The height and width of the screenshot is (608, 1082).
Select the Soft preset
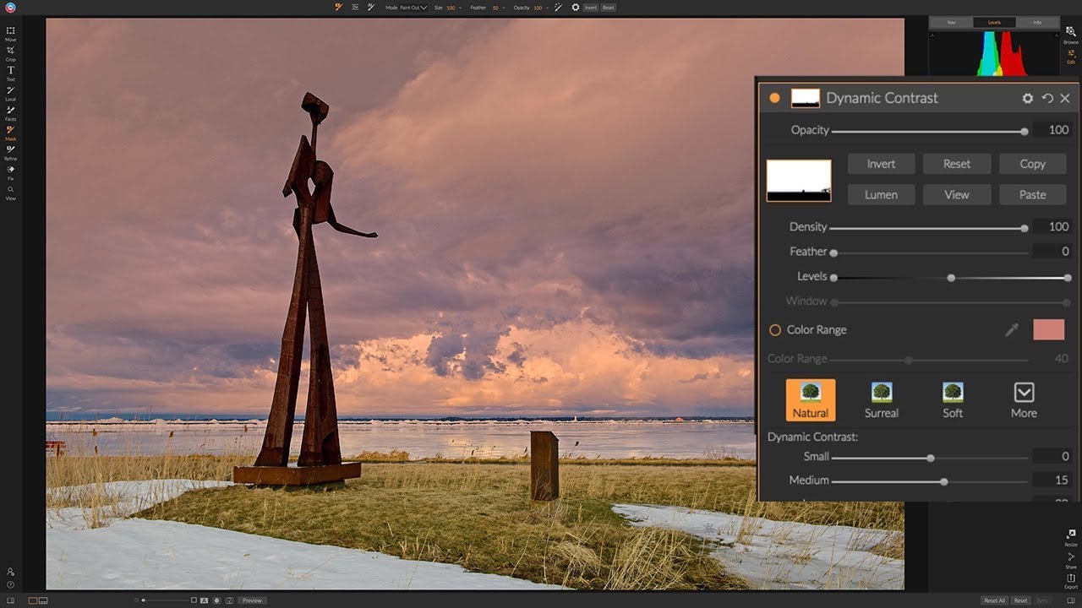953,400
